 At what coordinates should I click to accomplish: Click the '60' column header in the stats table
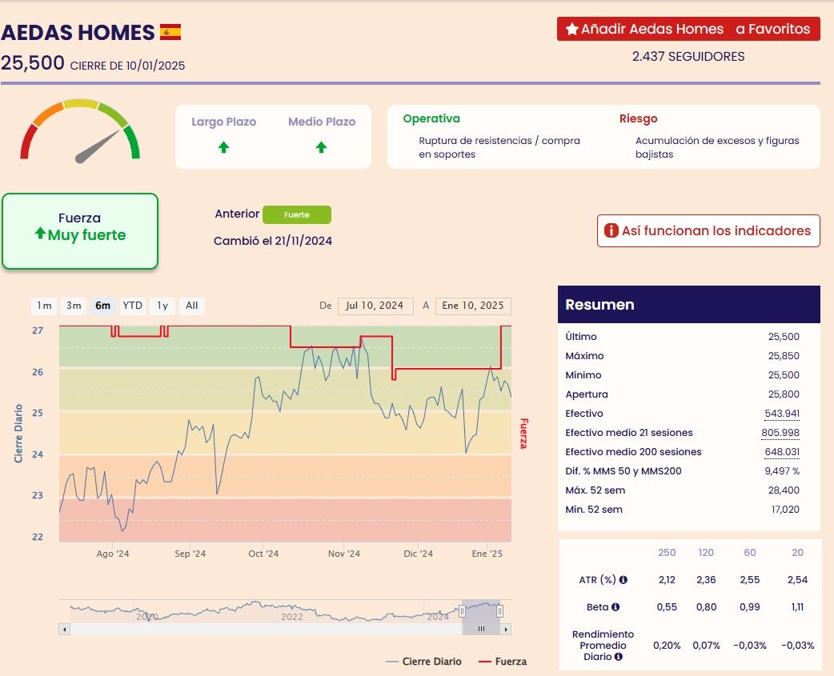(x=749, y=553)
